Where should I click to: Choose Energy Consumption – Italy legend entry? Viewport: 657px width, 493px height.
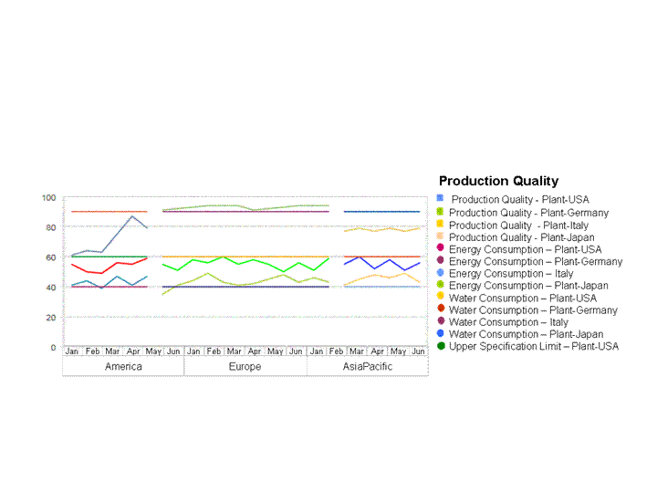point(511,273)
